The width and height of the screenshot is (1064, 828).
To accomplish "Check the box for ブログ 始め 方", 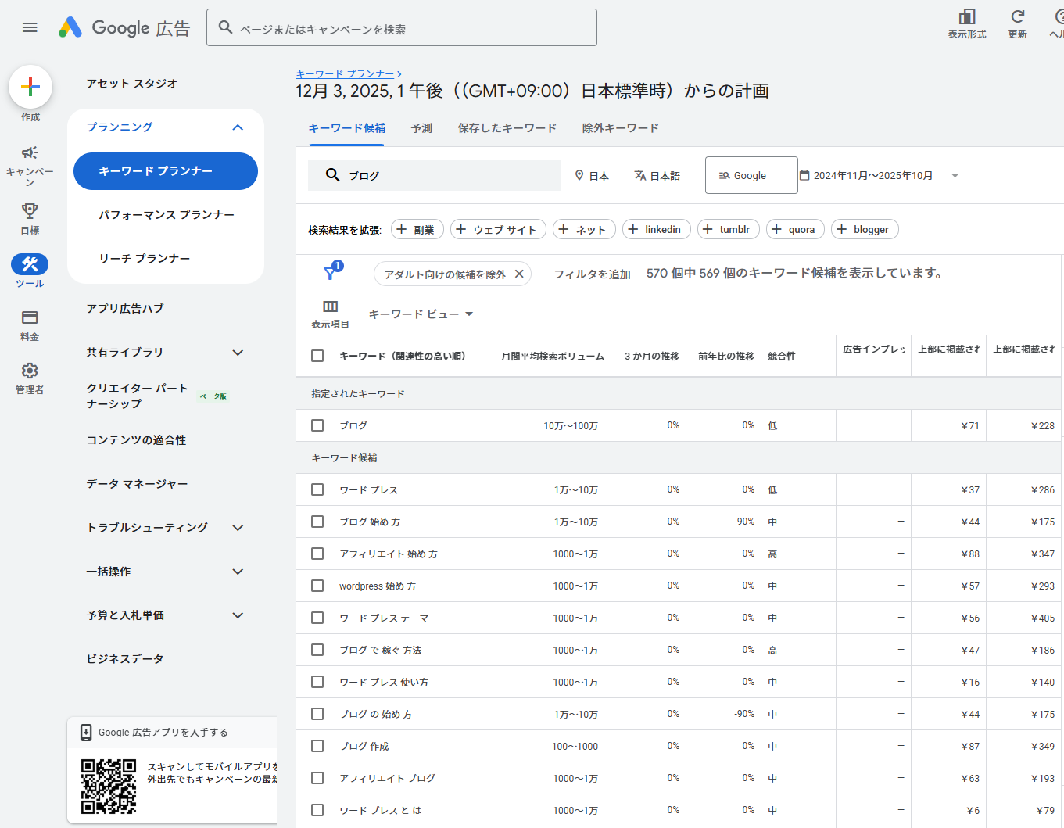I will (317, 522).
